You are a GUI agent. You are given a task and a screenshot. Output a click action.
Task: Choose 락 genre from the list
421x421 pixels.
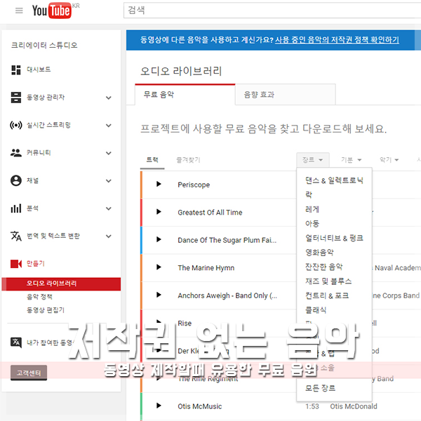click(309, 194)
